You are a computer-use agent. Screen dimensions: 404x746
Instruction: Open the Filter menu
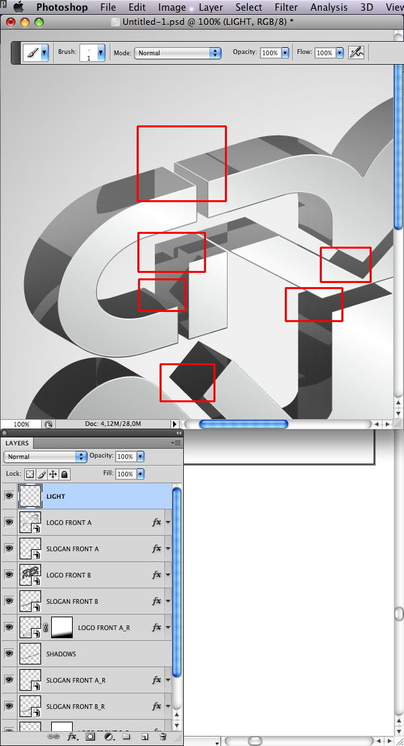coord(286,7)
